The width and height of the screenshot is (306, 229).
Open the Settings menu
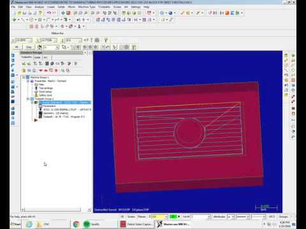click(136, 7)
